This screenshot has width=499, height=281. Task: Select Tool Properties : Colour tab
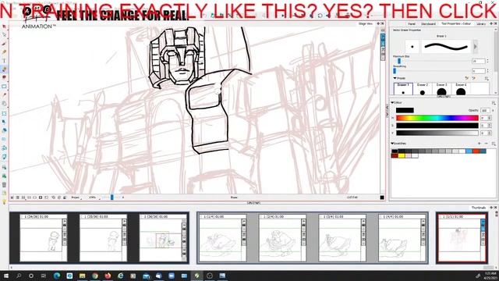pyautogui.click(x=455, y=24)
